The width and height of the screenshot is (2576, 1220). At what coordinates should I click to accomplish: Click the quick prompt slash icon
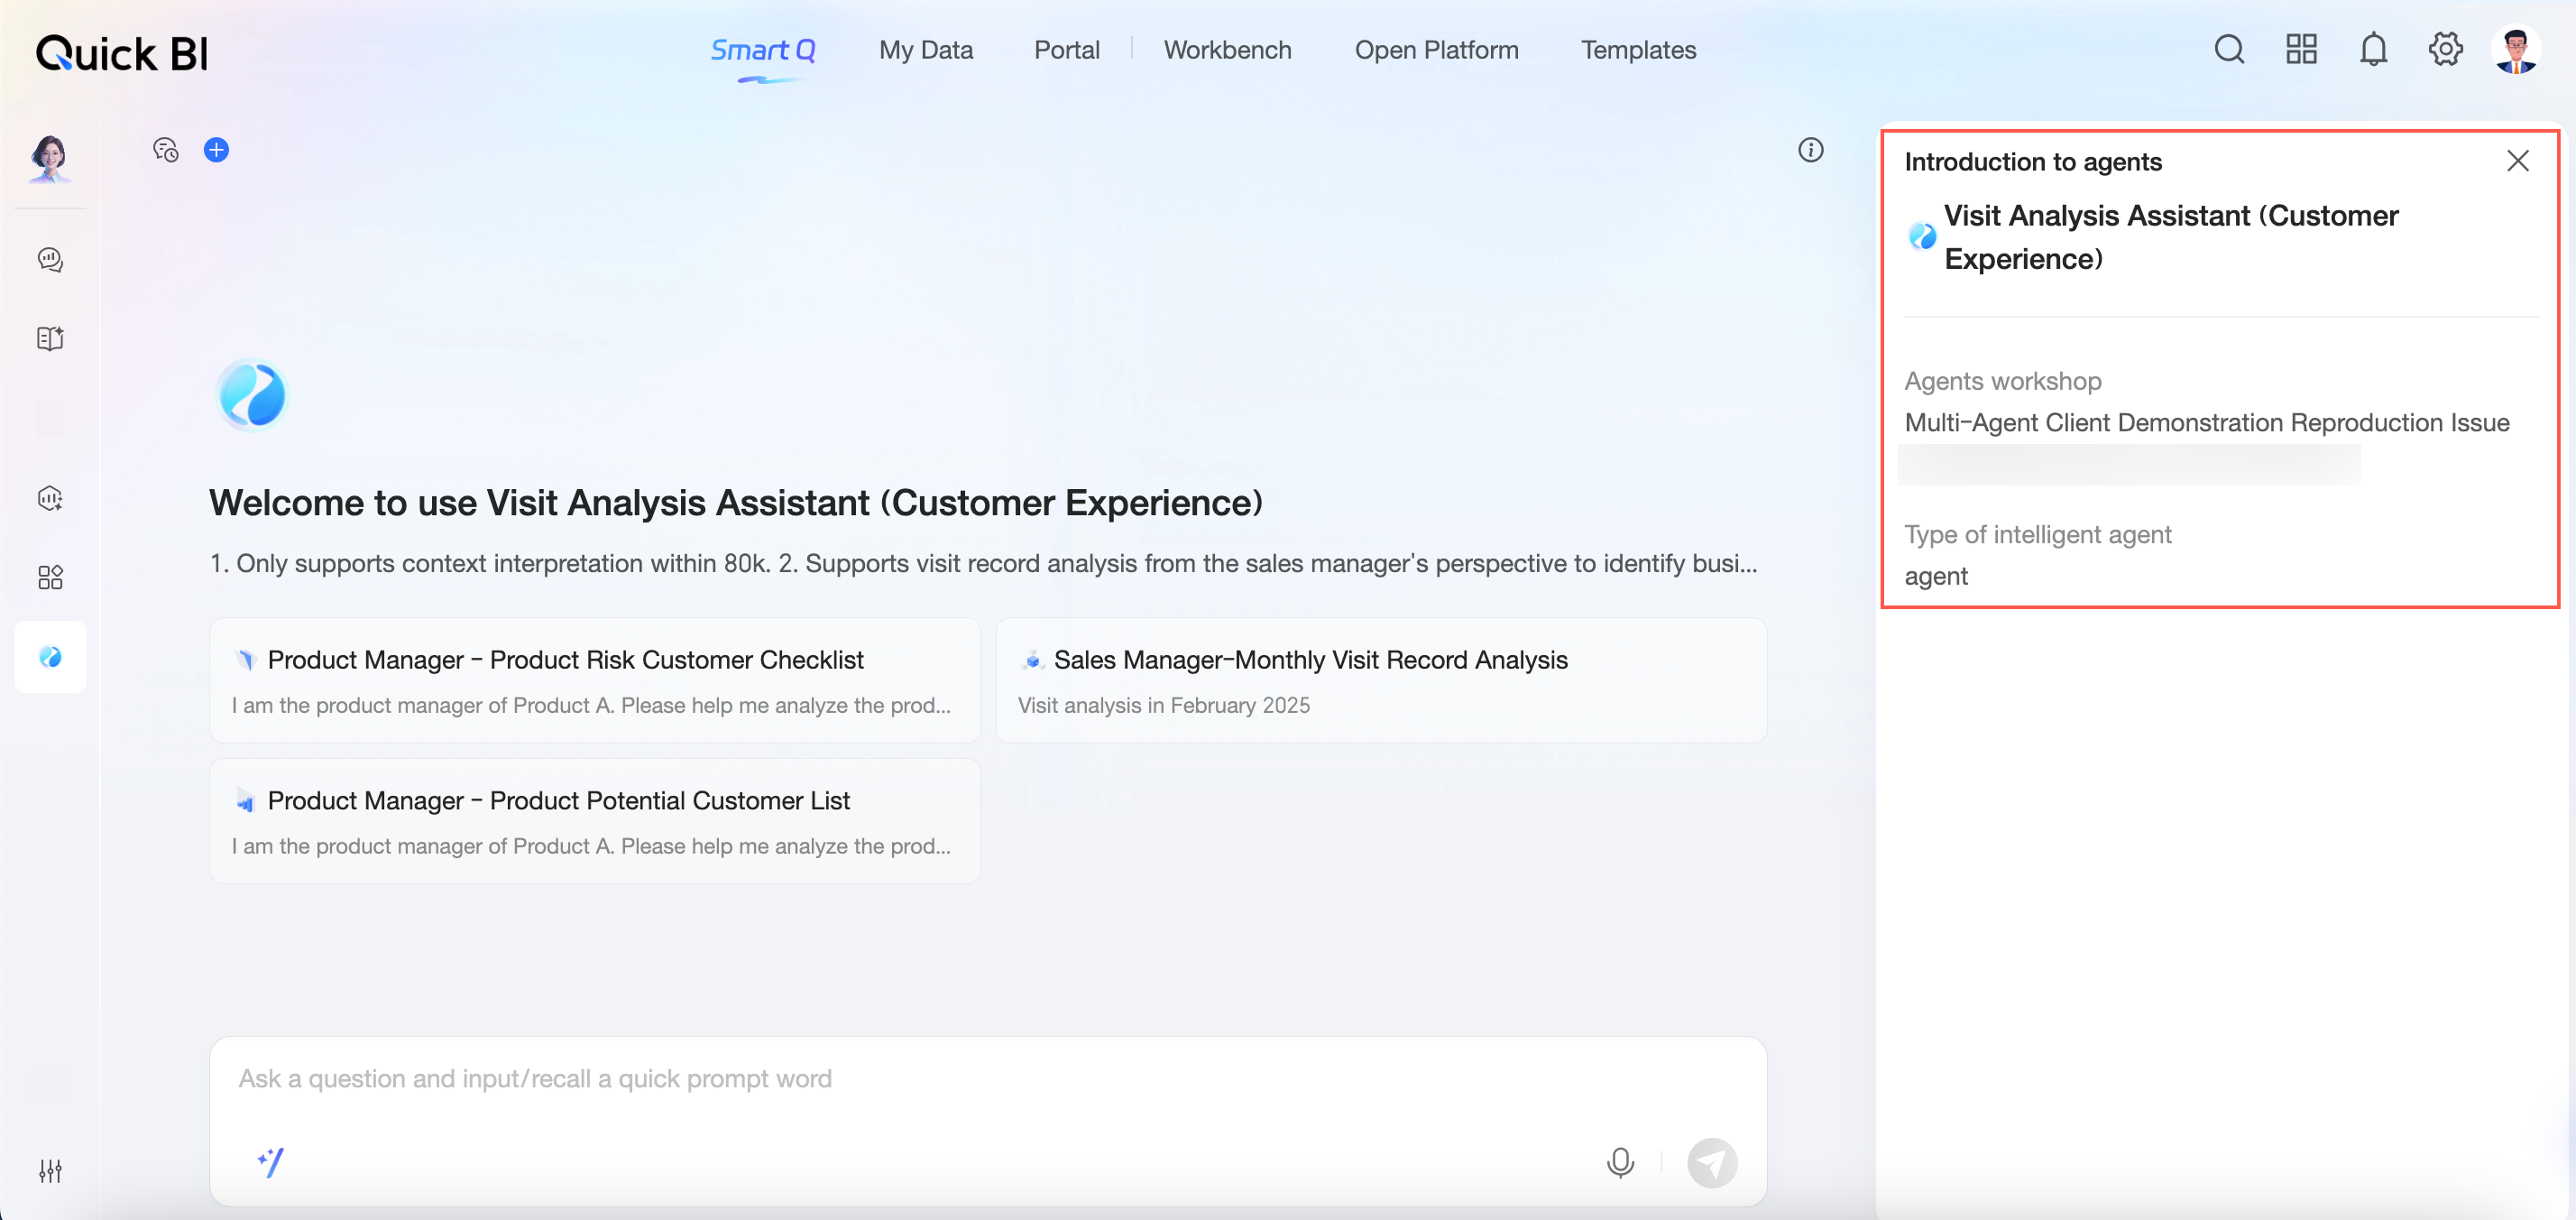coord(270,1162)
